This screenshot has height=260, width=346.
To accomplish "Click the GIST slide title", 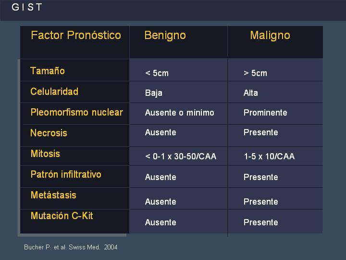I will coord(27,7).
